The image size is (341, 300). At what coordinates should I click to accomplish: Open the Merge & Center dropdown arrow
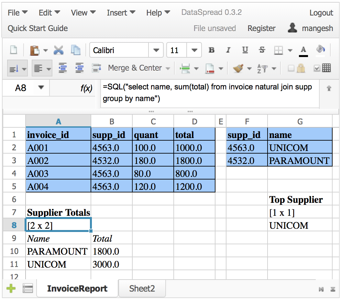[168, 69]
